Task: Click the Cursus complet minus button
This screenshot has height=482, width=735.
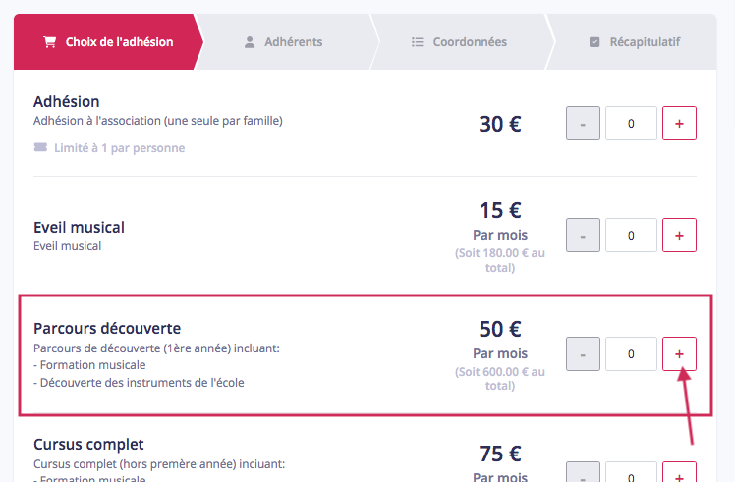Action: 583,472
